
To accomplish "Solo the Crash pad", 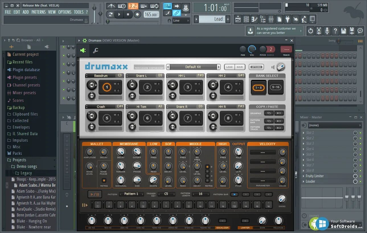I will pyautogui.click(x=118, y=121).
